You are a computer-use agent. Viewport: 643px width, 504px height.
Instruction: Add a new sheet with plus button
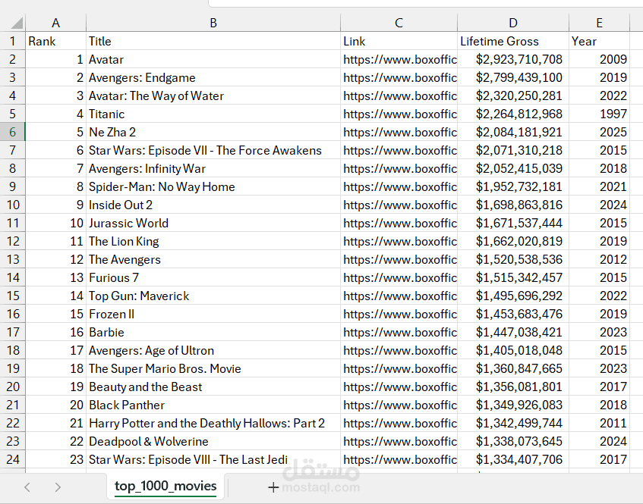click(273, 487)
